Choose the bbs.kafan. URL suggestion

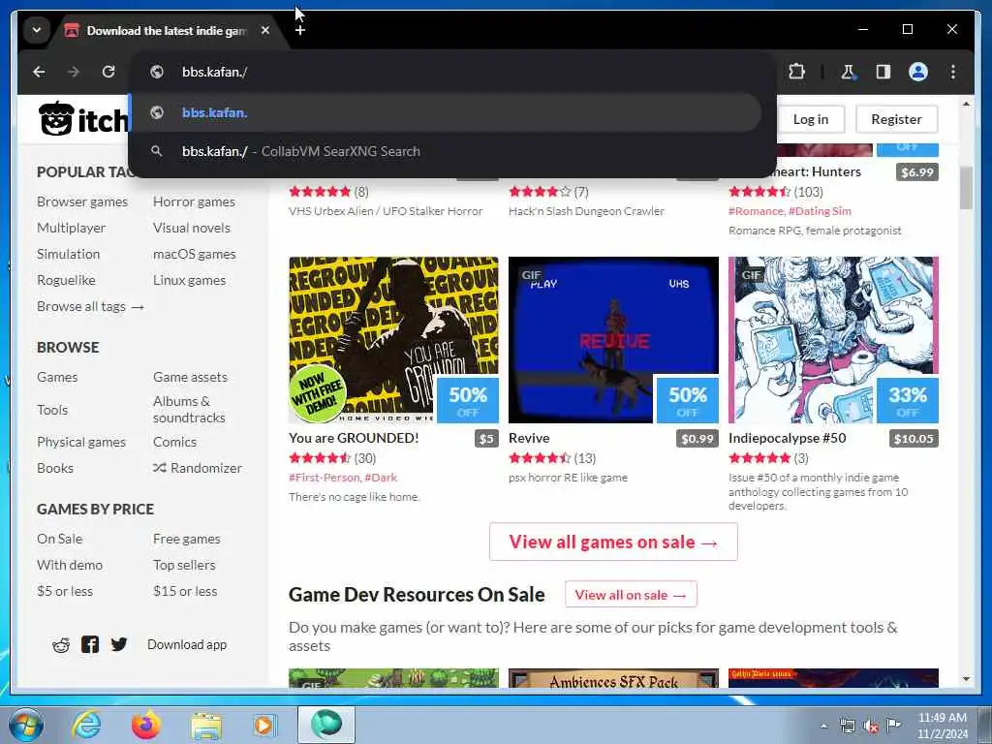[445, 112]
